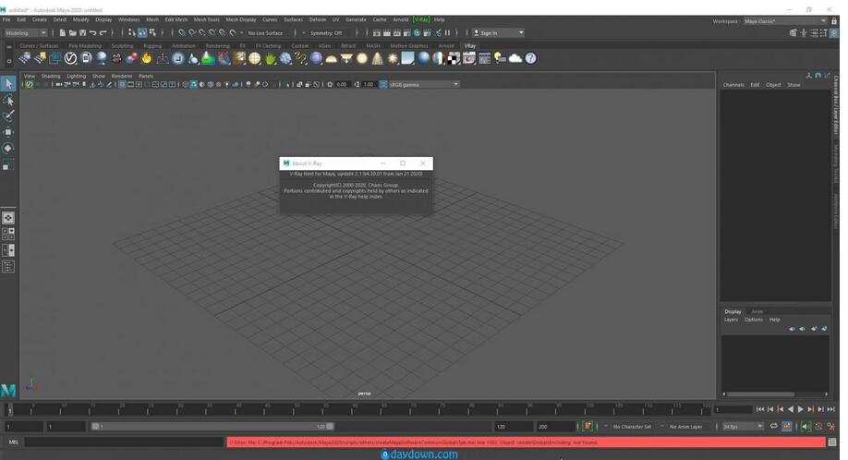Click the four-view layout icon in the toolbox

[x=8, y=234]
